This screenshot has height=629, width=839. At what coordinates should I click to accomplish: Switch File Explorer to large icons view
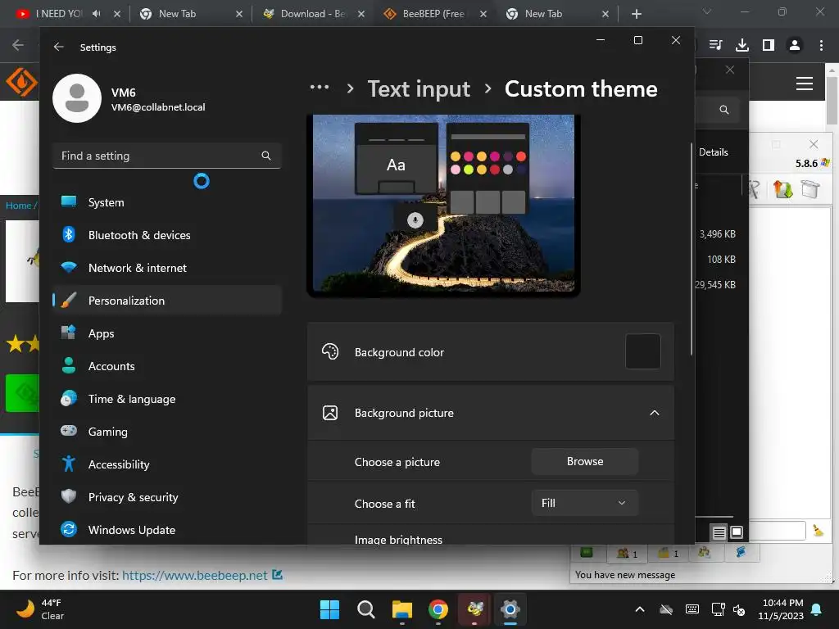tap(737, 532)
